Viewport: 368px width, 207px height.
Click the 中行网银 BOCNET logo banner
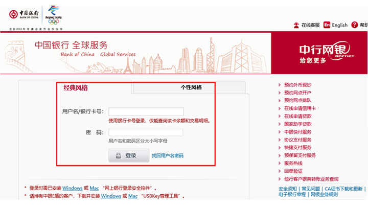pyautogui.click(x=319, y=53)
